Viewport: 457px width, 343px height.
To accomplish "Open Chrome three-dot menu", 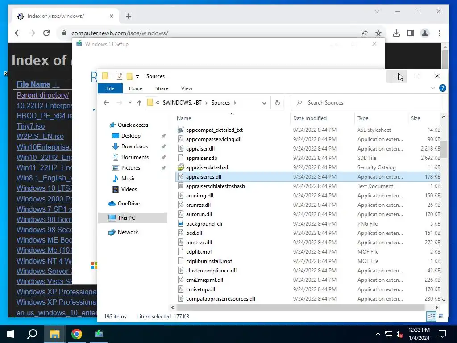I will coord(439,33).
